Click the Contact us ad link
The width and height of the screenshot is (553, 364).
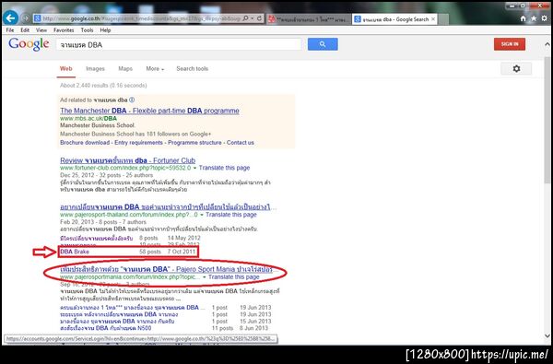tap(241, 143)
